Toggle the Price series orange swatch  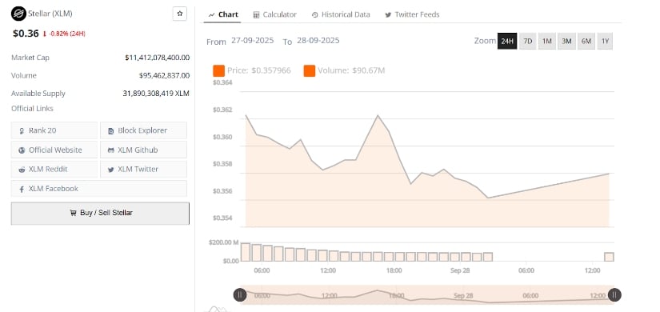click(x=219, y=70)
